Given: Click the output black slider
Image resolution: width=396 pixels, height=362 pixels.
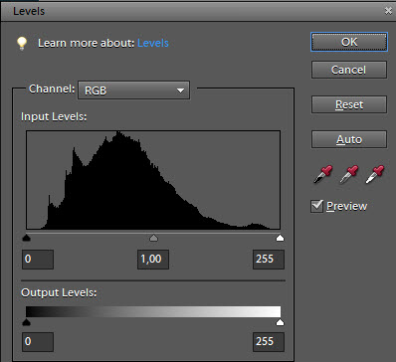Looking at the screenshot, I should pos(26,322).
